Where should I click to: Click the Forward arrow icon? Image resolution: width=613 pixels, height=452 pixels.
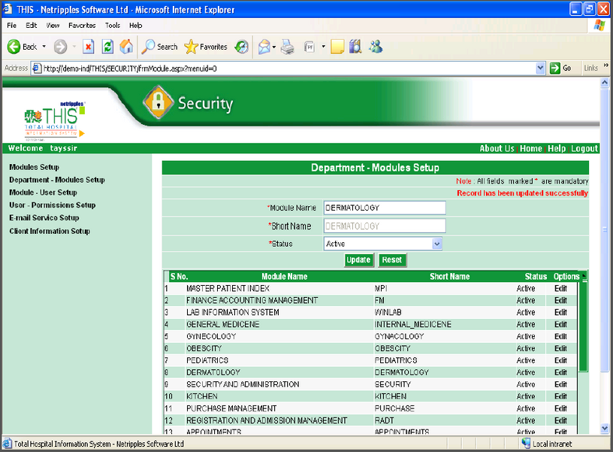pos(60,47)
